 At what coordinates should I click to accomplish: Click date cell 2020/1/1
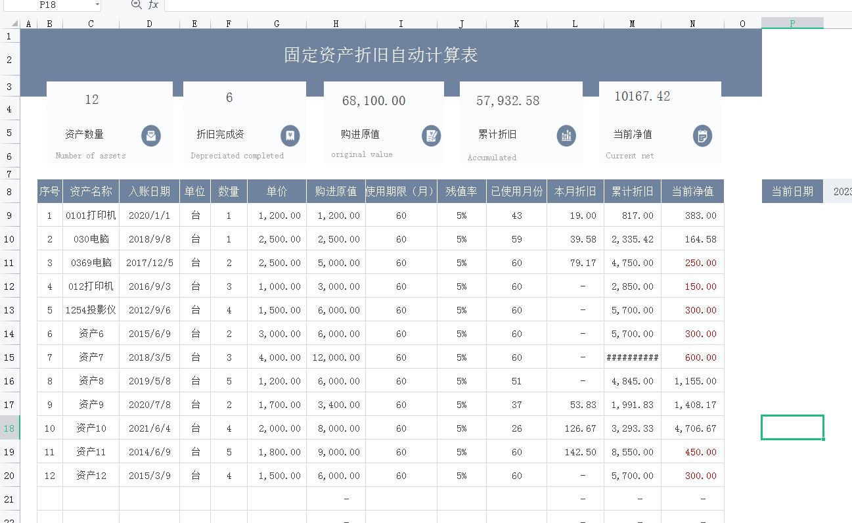point(149,216)
